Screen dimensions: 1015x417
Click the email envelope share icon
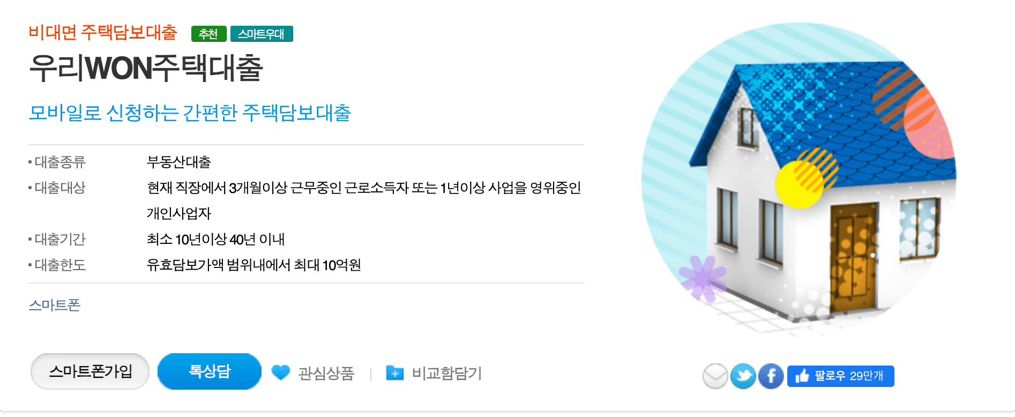(x=715, y=376)
